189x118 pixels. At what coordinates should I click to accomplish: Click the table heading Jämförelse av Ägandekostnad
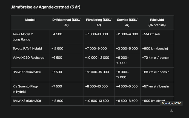[45, 7]
